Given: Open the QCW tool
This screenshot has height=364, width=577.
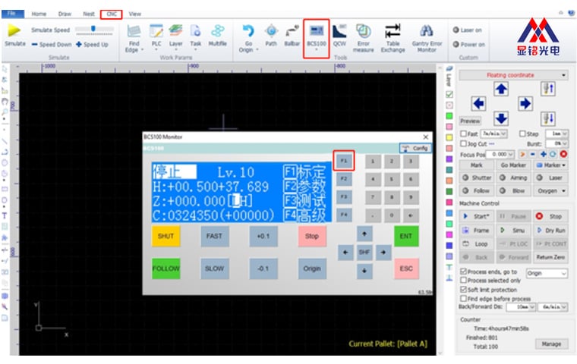Looking at the screenshot, I should click(339, 36).
